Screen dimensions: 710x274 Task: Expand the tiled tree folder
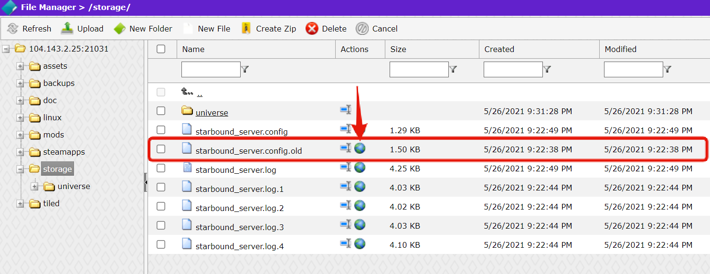tap(20, 204)
